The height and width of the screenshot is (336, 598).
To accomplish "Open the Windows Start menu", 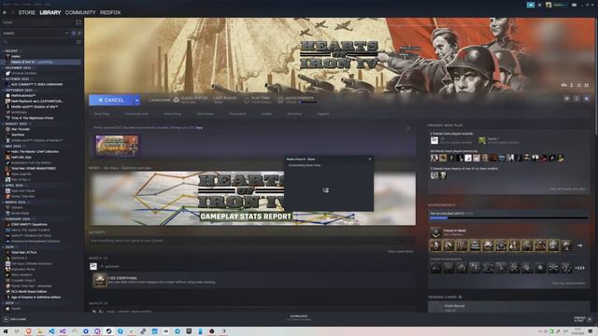I will [x=6, y=331].
